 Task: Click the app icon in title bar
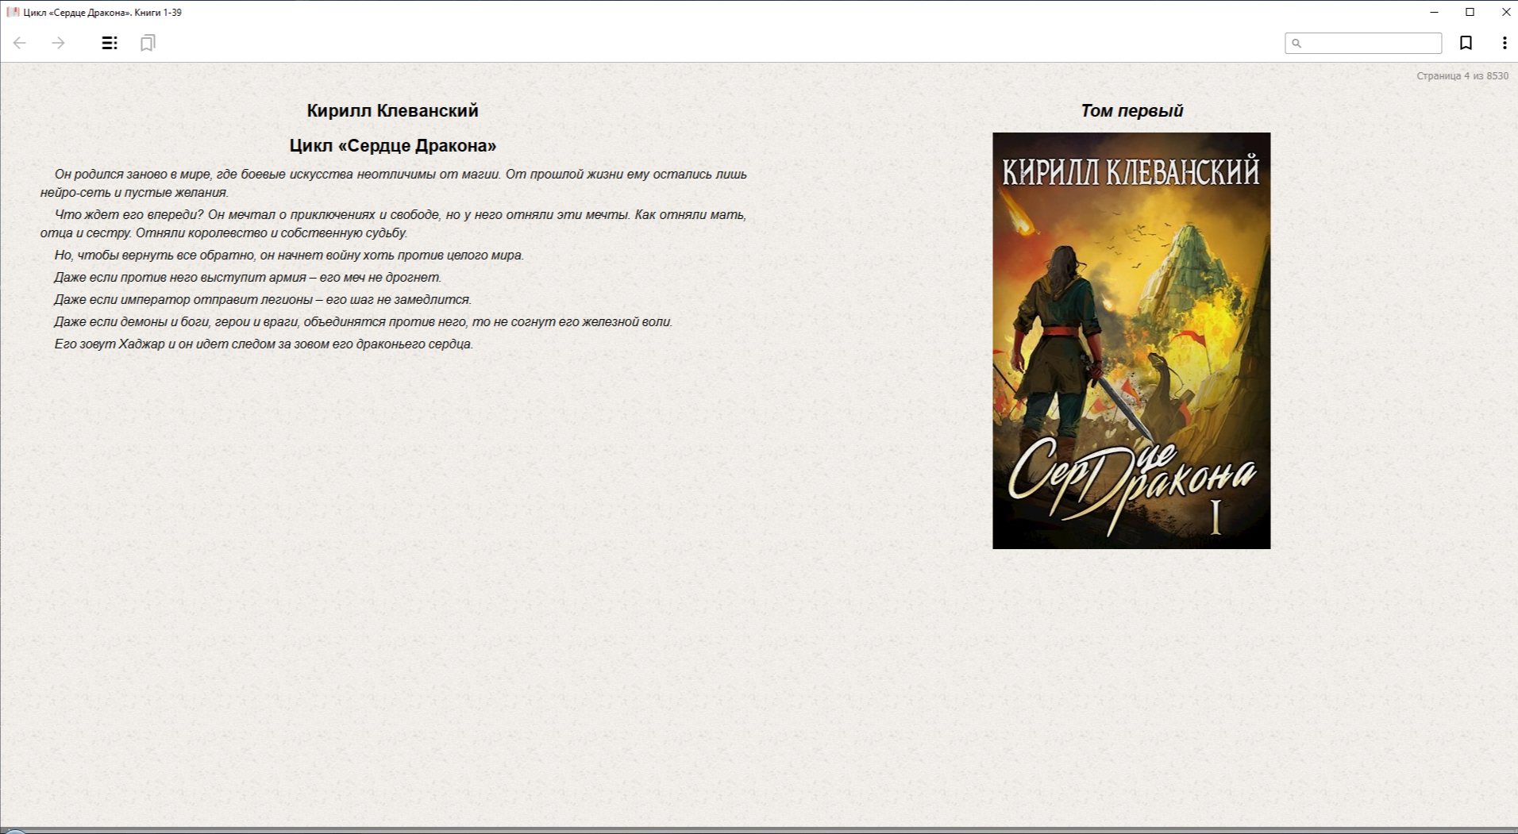click(13, 12)
